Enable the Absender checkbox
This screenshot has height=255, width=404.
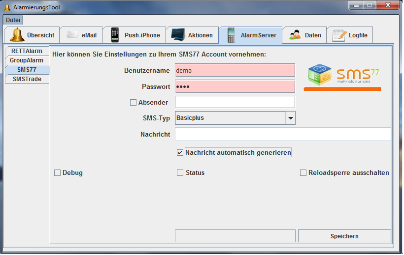click(x=133, y=103)
